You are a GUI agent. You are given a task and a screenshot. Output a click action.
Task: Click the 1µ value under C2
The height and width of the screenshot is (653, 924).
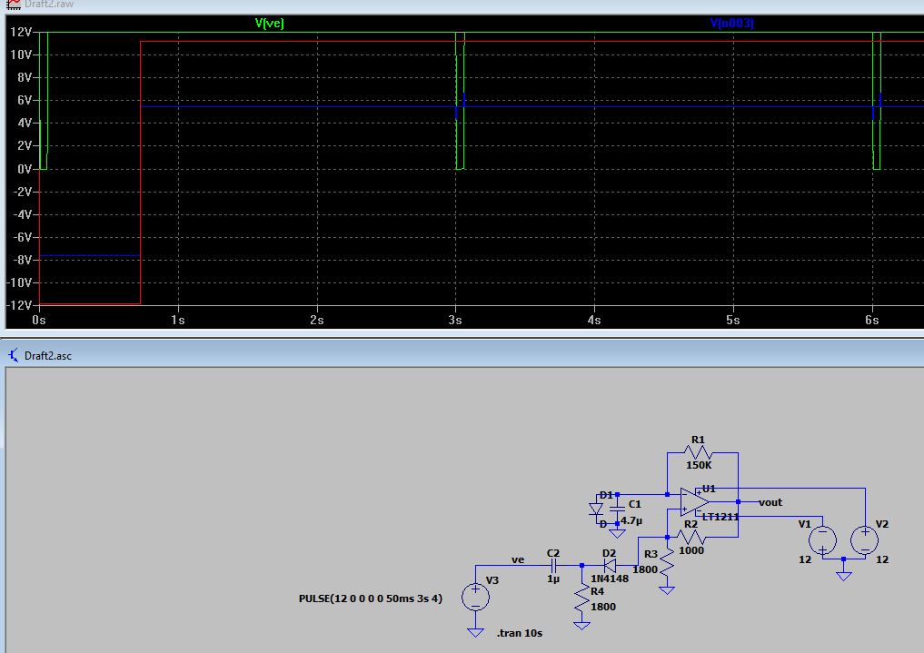[553, 579]
